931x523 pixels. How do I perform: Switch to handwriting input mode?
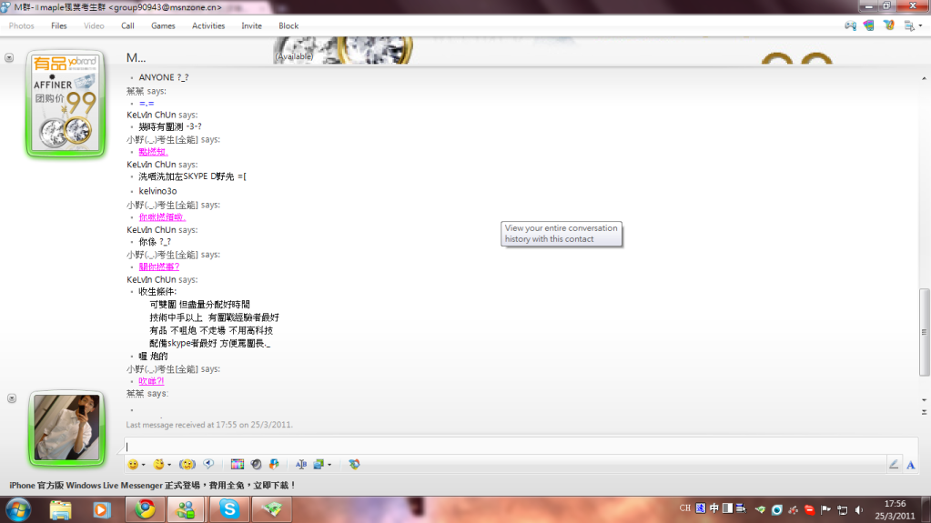coord(894,465)
